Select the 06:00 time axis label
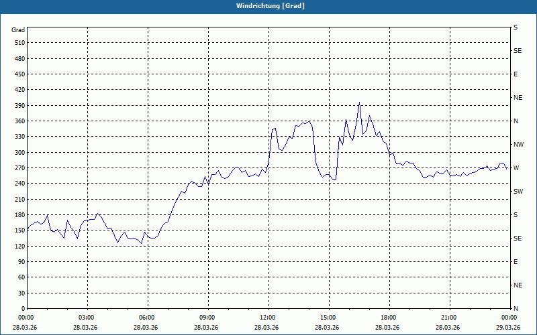Screen dimensions: 537x335 click(x=147, y=318)
